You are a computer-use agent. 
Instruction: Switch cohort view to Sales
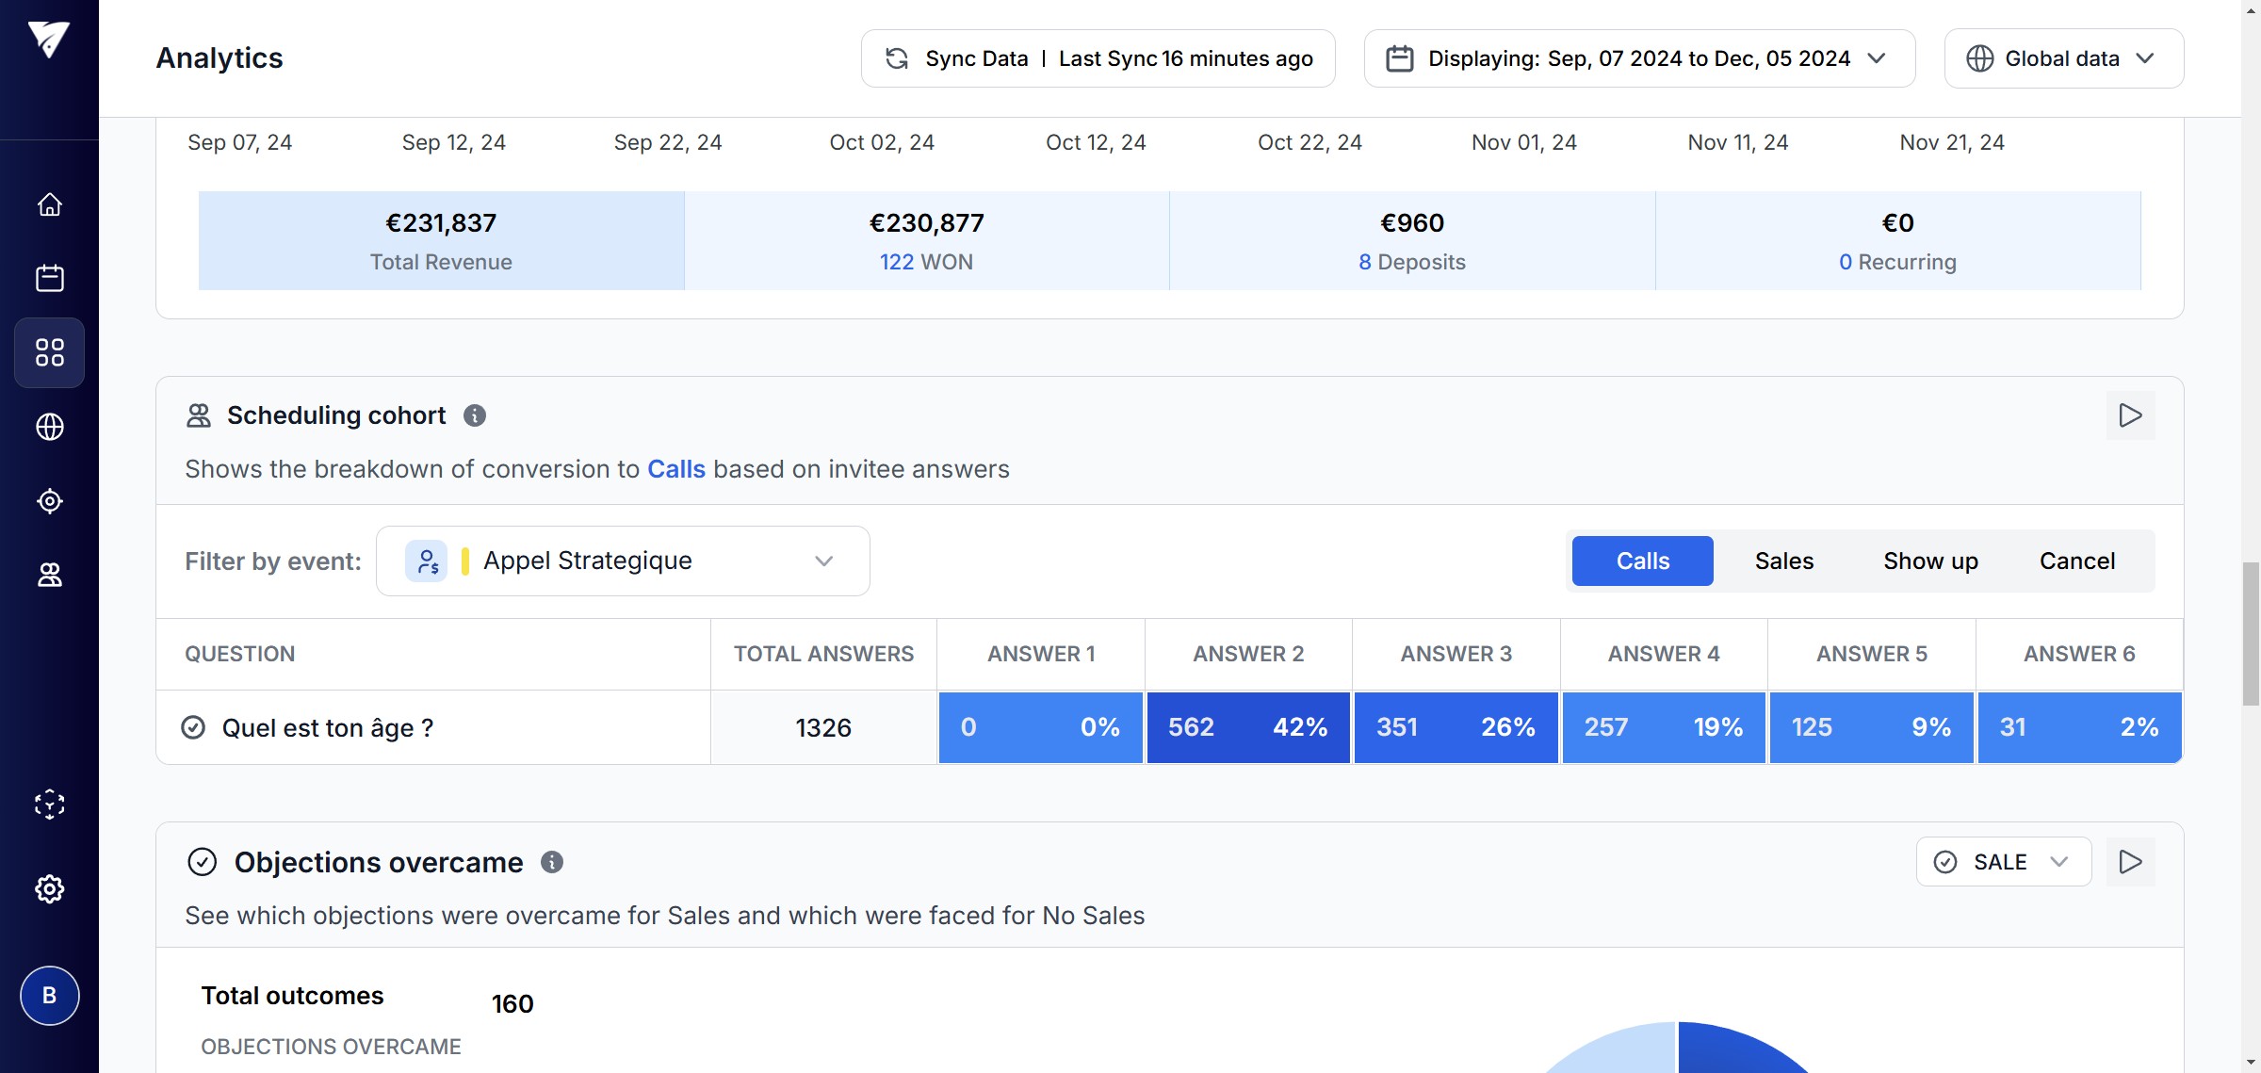point(1783,561)
